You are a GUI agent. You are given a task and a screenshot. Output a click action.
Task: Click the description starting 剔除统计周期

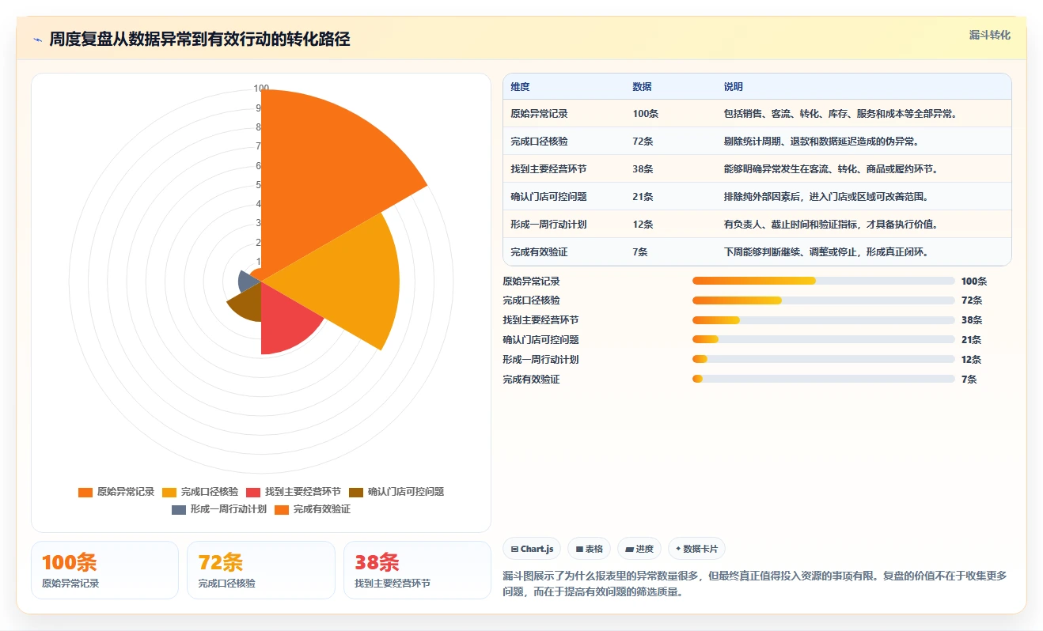(821, 142)
